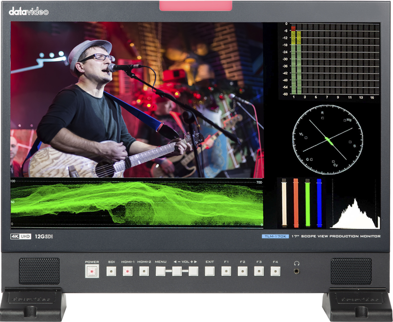Trigger the F1 function button
The height and width of the screenshot is (322, 393).
(x=226, y=271)
